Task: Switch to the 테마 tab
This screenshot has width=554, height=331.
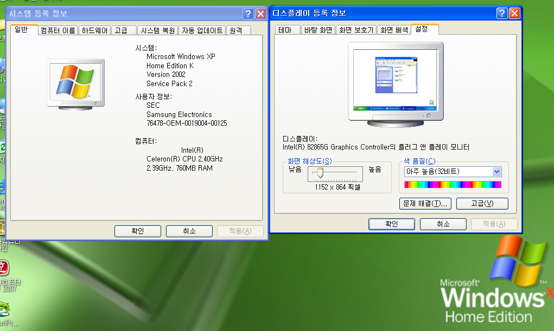Action: pos(285,30)
